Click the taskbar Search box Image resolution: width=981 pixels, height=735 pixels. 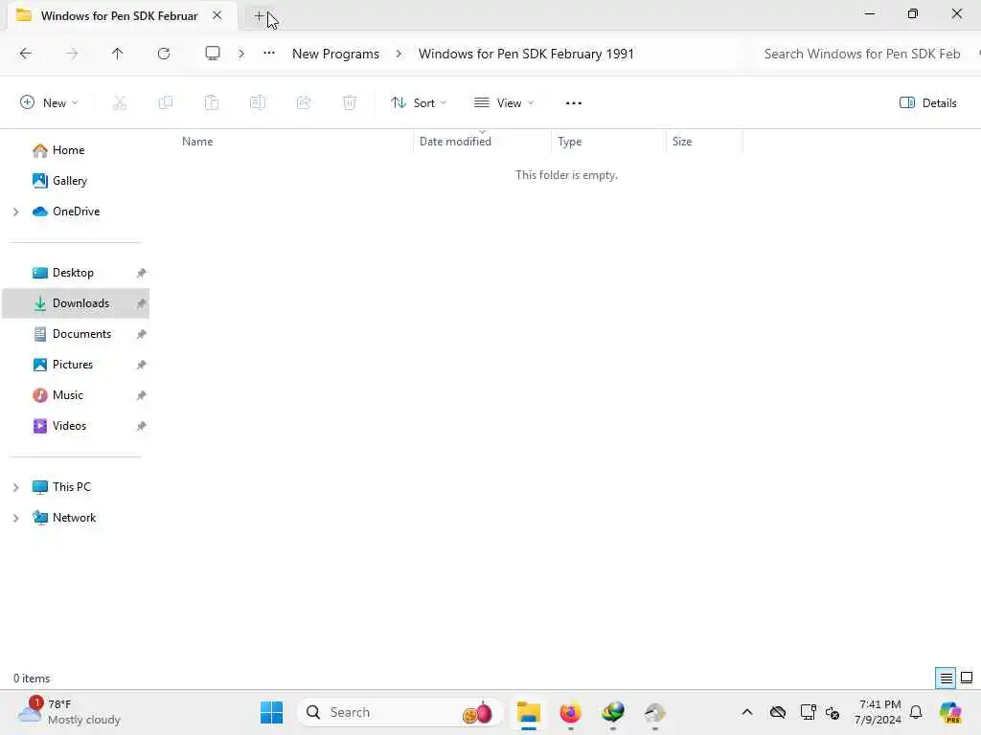pos(399,712)
